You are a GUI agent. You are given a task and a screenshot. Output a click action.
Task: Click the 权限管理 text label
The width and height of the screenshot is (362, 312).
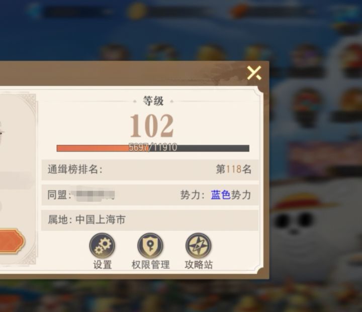tap(150, 265)
